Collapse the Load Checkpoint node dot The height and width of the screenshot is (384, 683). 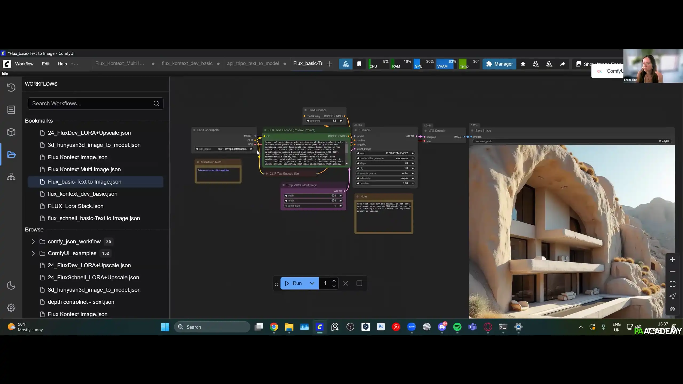pos(194,130)
